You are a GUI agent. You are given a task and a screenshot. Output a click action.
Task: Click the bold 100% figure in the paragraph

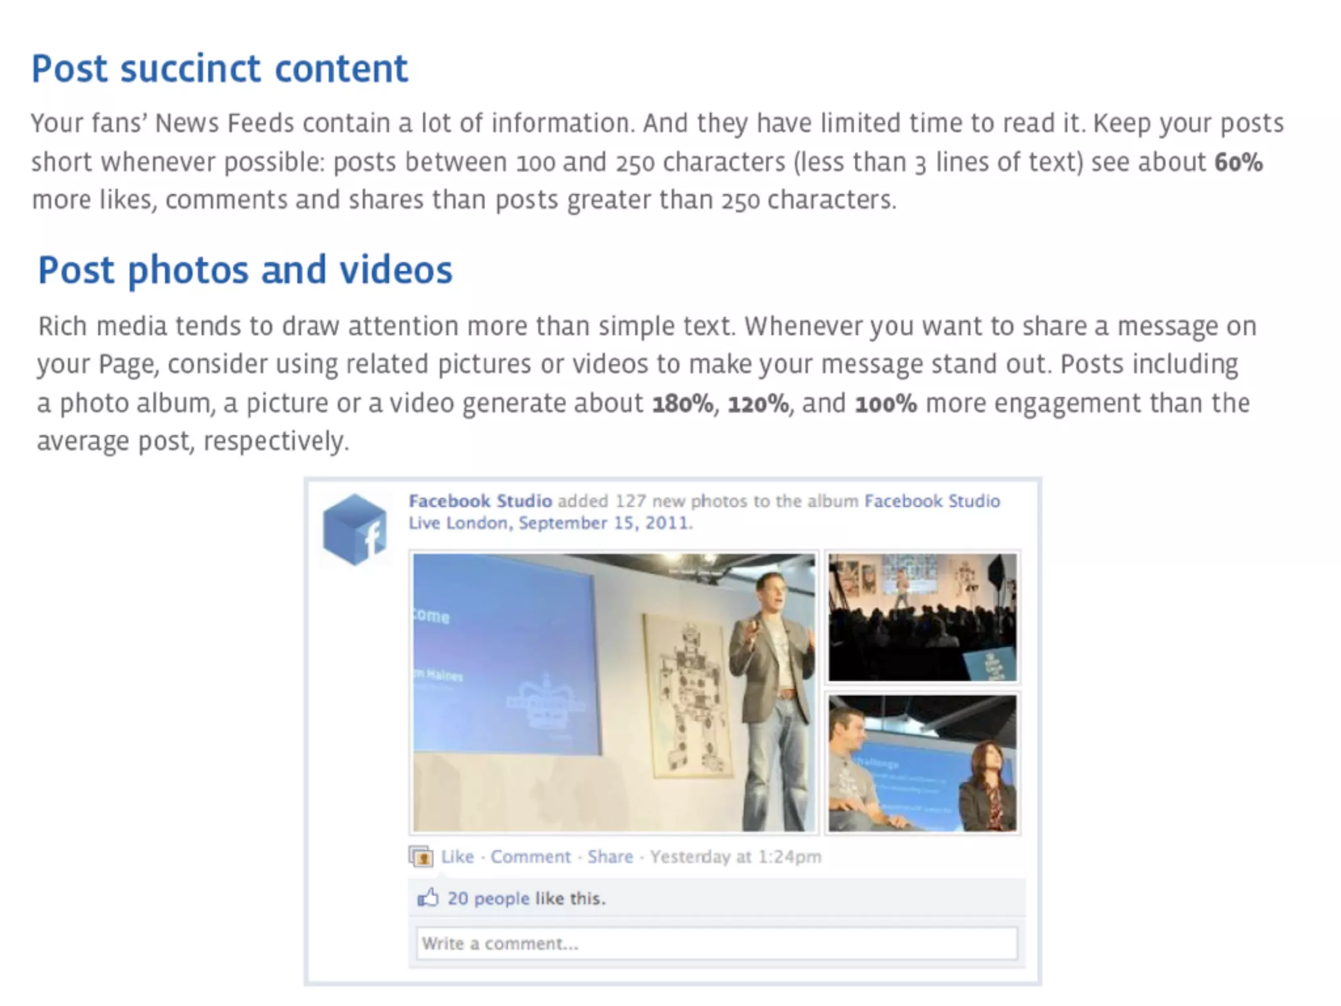(x=885, y=404)
